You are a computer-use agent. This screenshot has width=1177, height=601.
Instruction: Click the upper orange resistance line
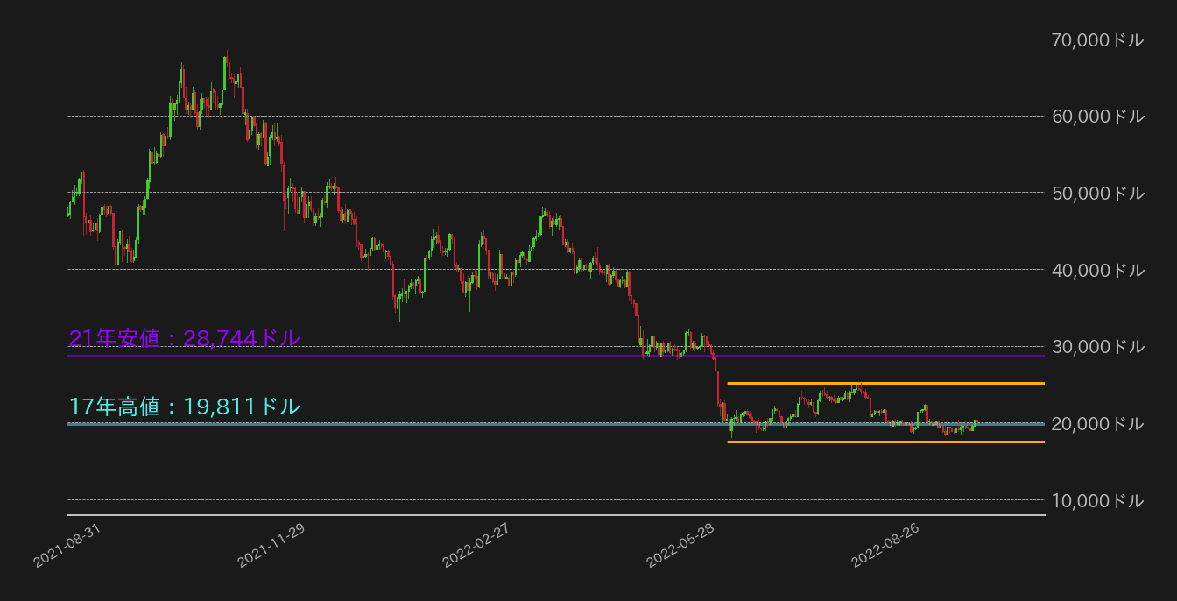[885, 383]
